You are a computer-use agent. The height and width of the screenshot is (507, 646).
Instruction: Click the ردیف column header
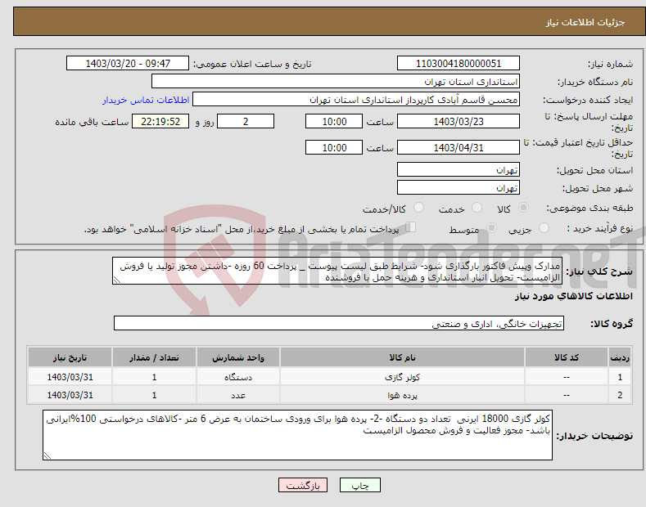tap(620, 357)
